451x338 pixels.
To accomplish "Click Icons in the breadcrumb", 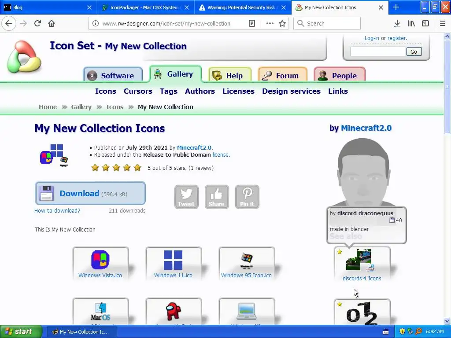I will (115, 107).
